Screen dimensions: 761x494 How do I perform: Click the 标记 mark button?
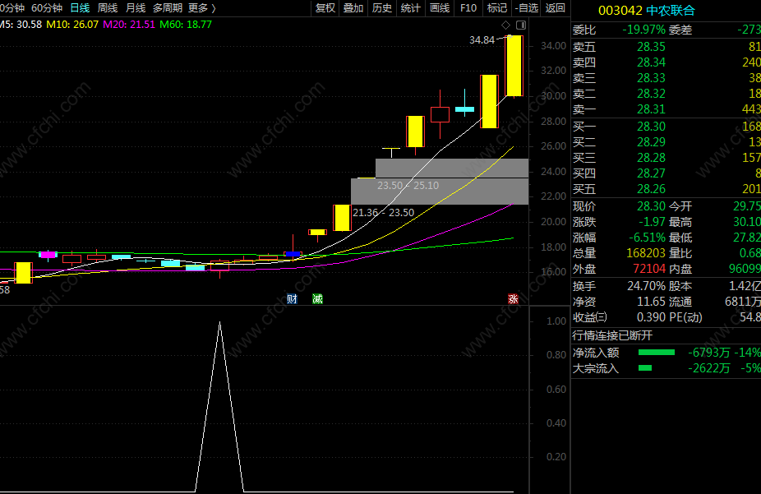[x=497, y=7]
